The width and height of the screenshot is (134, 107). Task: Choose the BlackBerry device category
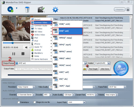(x=41, y=53)
